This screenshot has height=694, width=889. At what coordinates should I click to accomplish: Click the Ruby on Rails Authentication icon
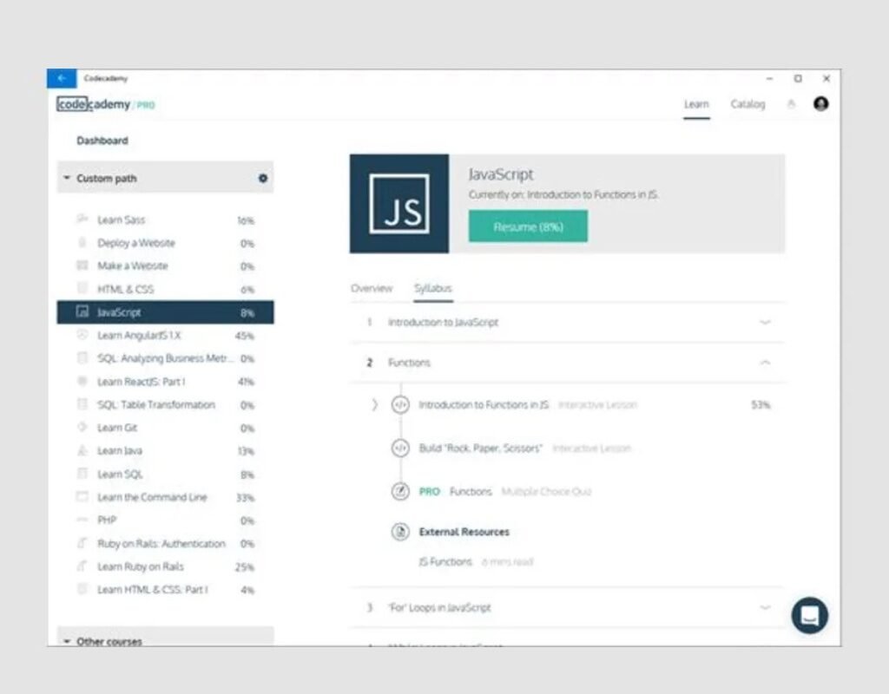82,543
